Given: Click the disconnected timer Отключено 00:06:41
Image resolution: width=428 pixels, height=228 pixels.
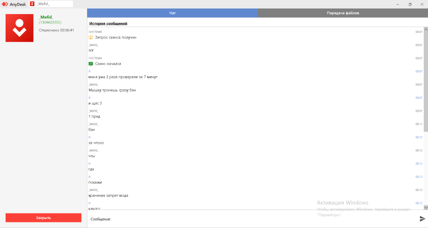Looking at the screenshot, I should [56, 30].
